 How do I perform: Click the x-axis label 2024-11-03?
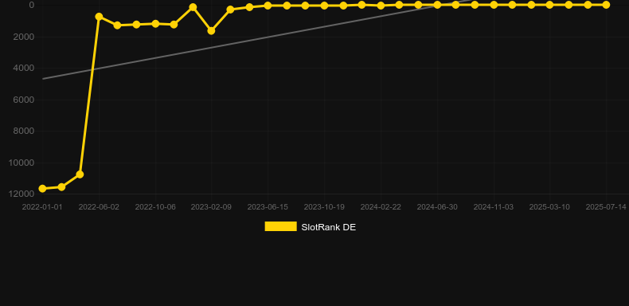[494, 207]
